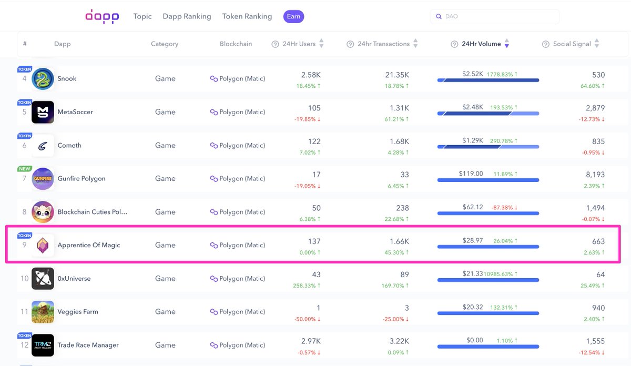631x366 pixels.
Task: Click help icon beside 24hr Transactions
Action: [350, 44]
